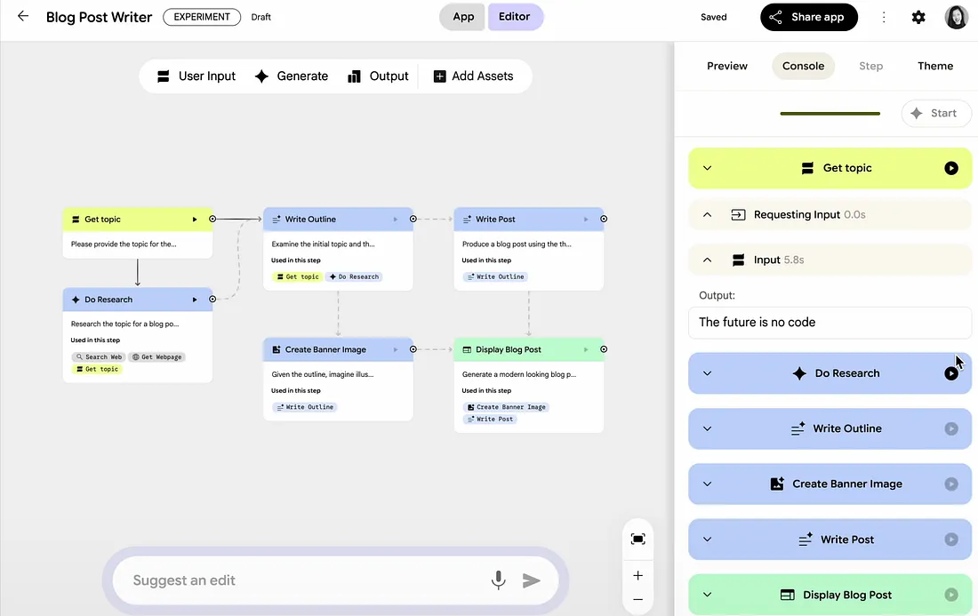Click the microphone icon in edit box
The image size is (978, 616).
pyautogui.click(x=499, y=580)
